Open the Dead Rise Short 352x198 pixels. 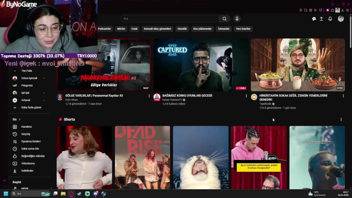(x=142, y=158)
